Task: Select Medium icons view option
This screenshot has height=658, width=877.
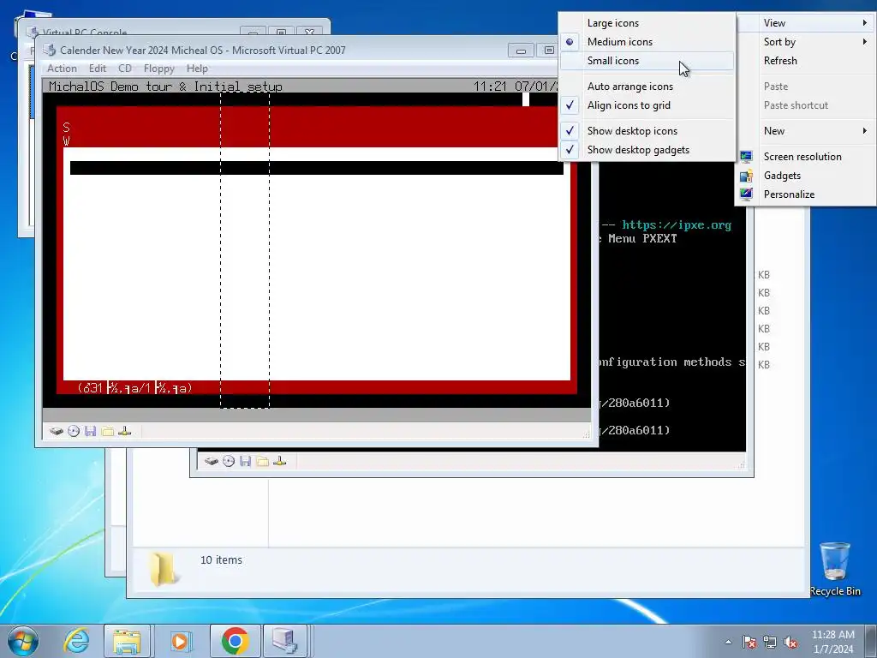Action: (x=647, y=42)
